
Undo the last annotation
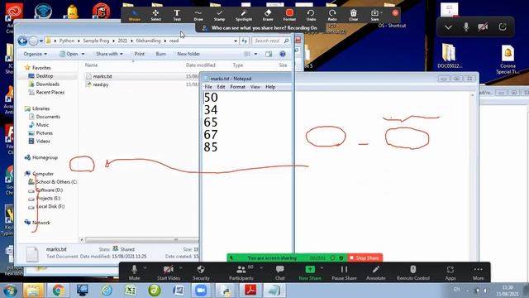pyautogui.click(x=311, y=15)
